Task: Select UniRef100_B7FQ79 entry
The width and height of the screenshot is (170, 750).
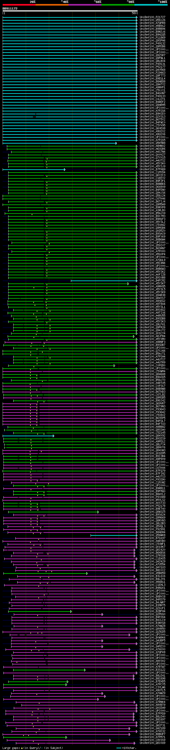Action: [152, 471]
